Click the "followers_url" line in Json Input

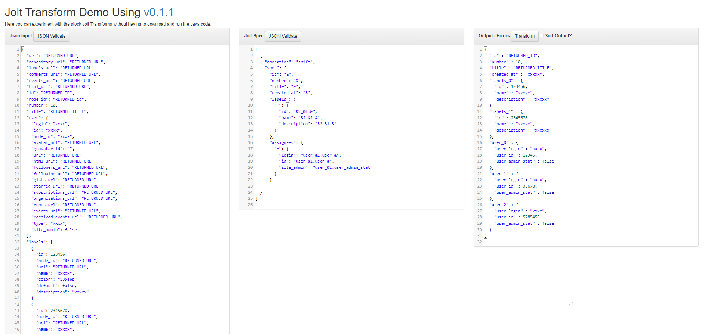[69, 167]
